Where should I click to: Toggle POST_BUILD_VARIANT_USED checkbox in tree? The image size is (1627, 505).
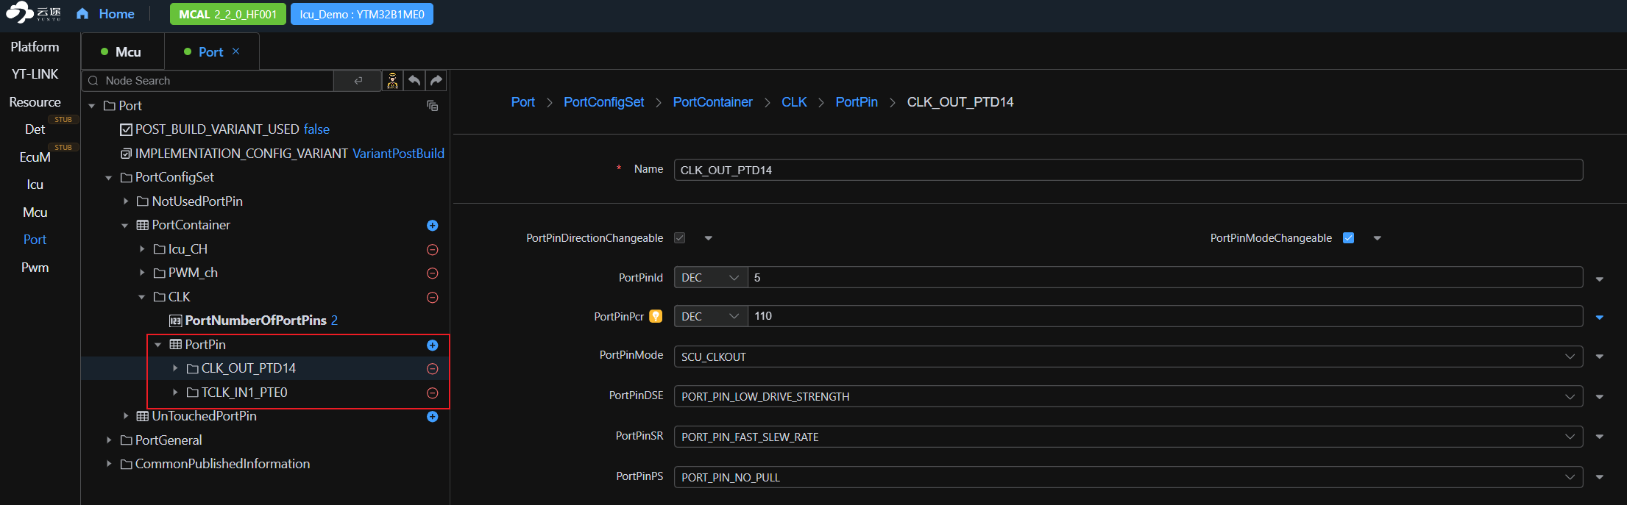pos(126,129)
